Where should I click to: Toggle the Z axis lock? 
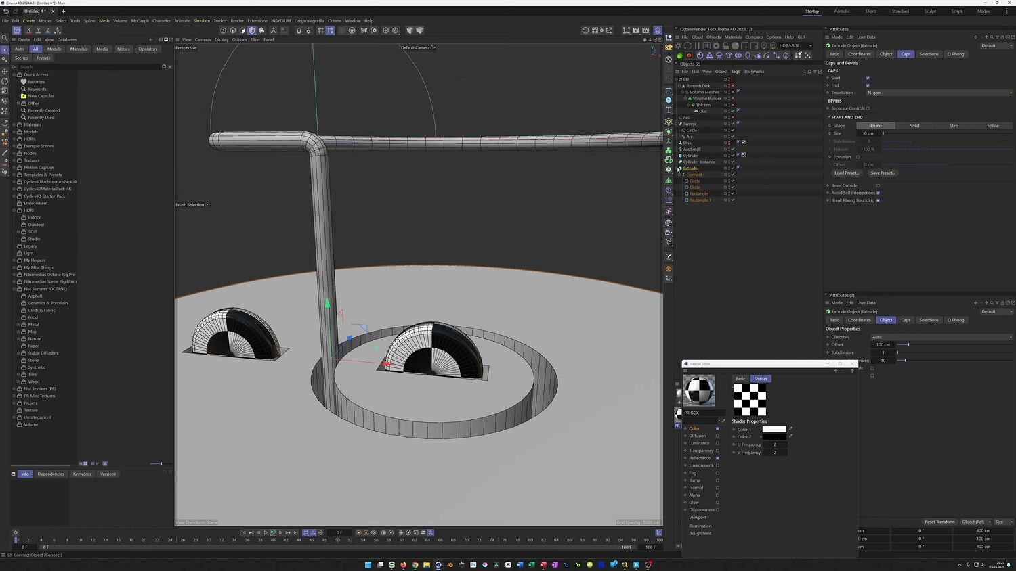[x=47, y=30]
